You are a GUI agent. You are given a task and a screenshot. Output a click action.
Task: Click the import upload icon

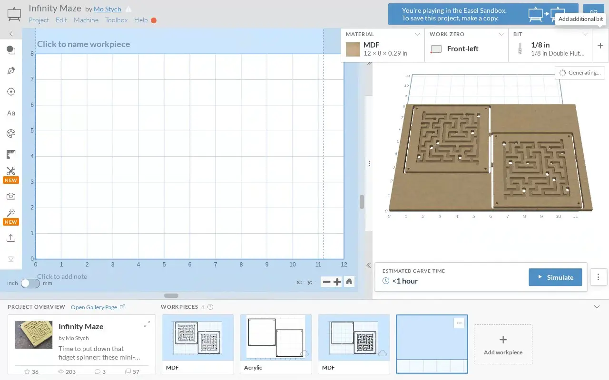tap(11, 238)
